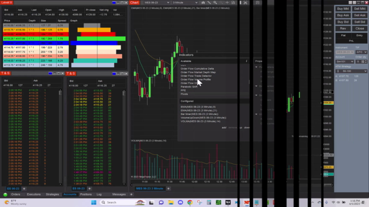The image size is (369, 207).
Task: Select left T&S ES 06-23 tab
Action: [x=13, y=189]
